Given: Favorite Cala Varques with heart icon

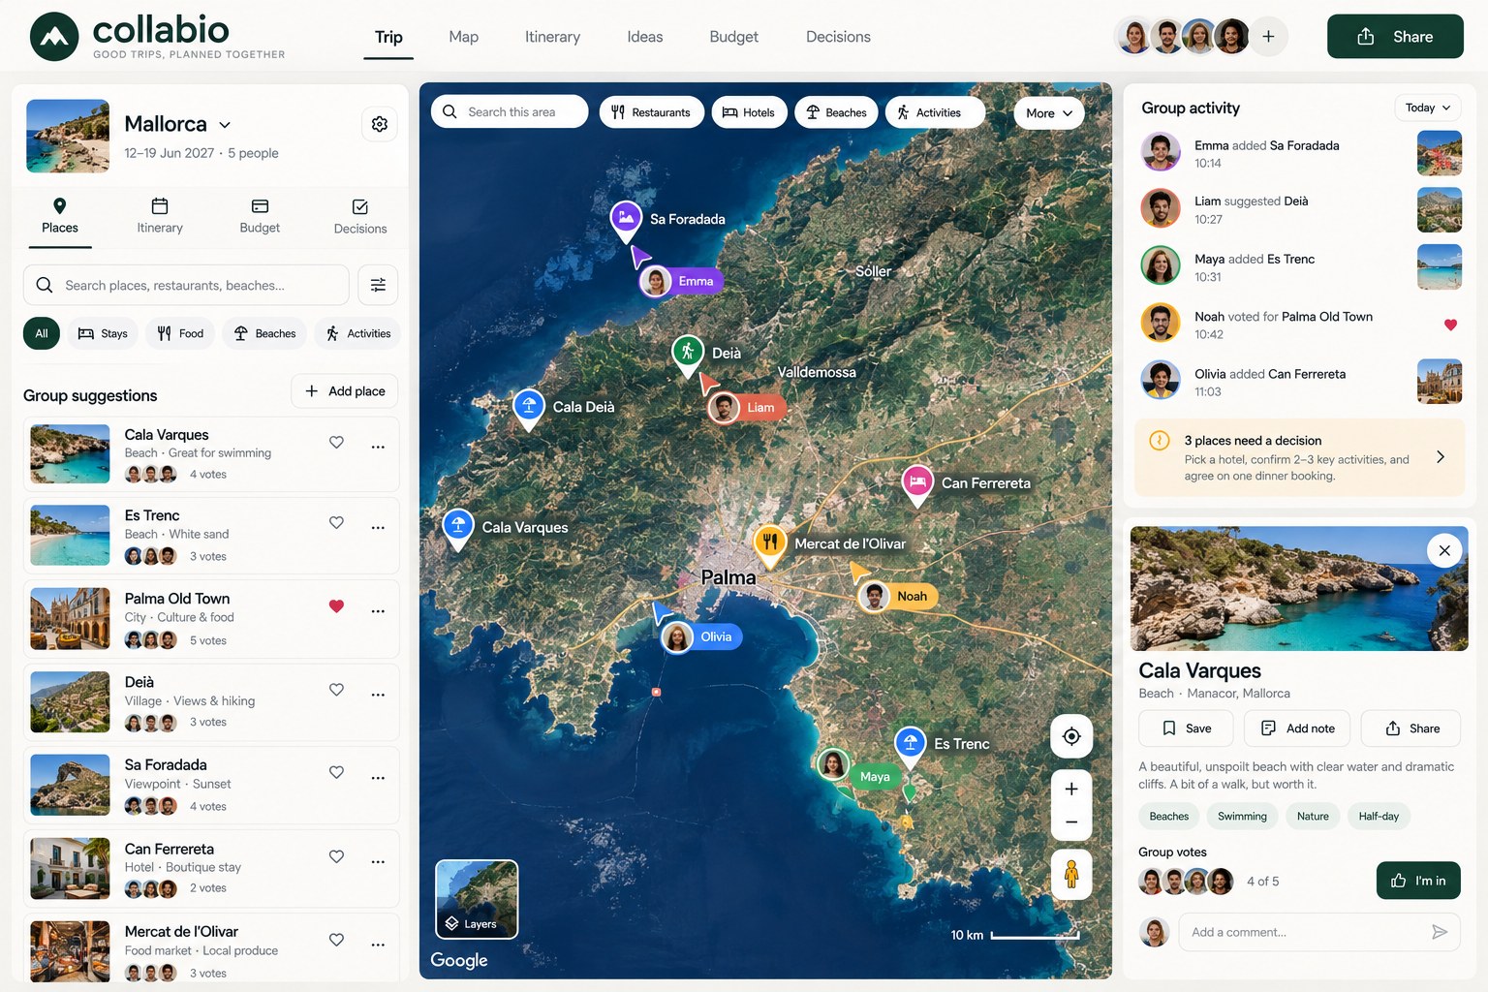Looking at the screenshot, I should tap(336, 442).
